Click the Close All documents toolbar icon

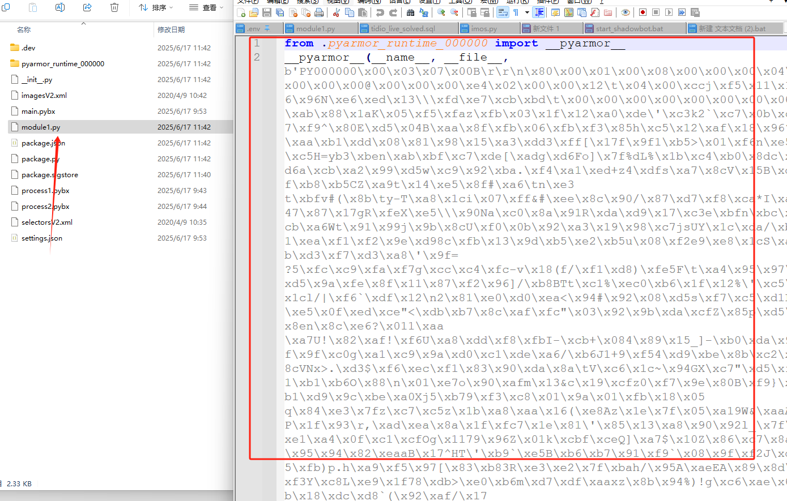pyautogui.click(x=306, y=12)
